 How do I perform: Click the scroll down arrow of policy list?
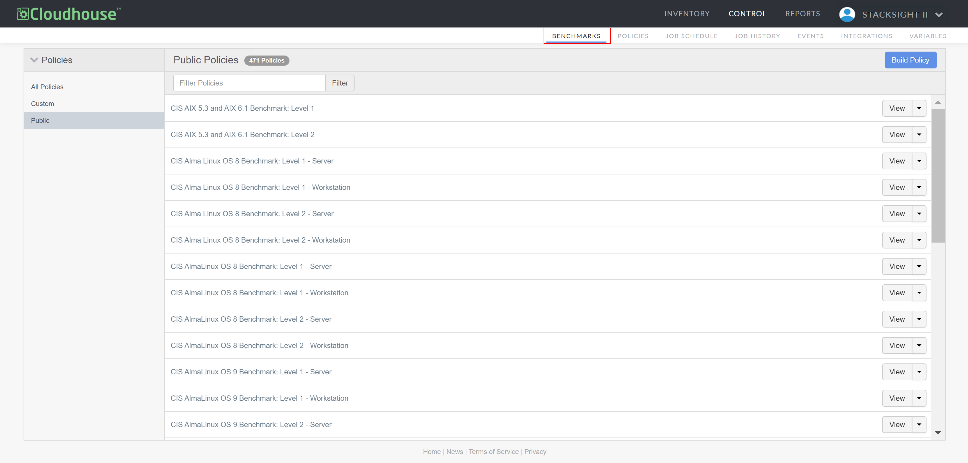[938, 432]
